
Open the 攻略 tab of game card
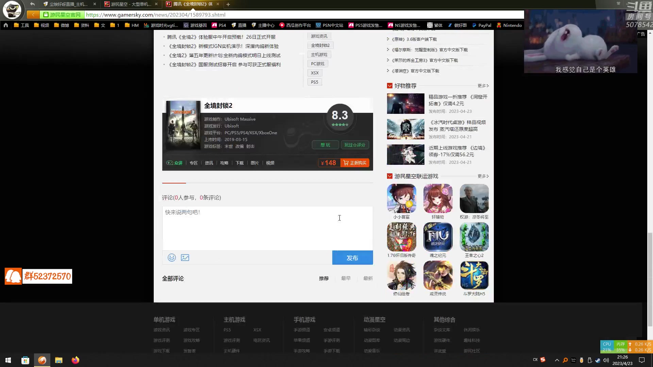224,163
